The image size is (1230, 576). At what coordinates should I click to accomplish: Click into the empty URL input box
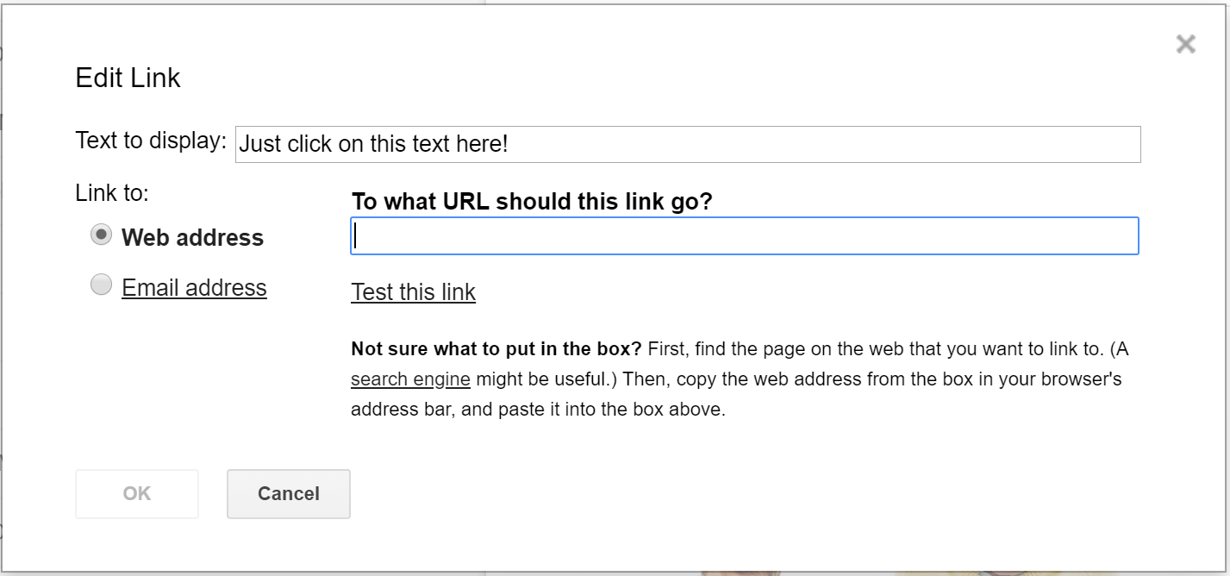pyautogui.click(x=744, y=236)
